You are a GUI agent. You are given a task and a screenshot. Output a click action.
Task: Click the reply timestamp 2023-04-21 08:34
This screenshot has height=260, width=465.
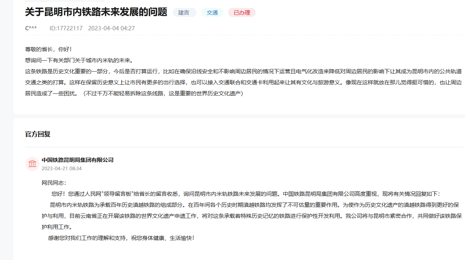coord(62,168)
